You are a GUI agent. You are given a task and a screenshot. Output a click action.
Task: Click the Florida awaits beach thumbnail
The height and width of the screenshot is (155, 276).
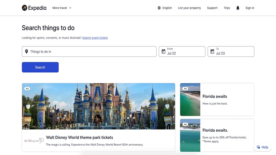tap(190, 100)
